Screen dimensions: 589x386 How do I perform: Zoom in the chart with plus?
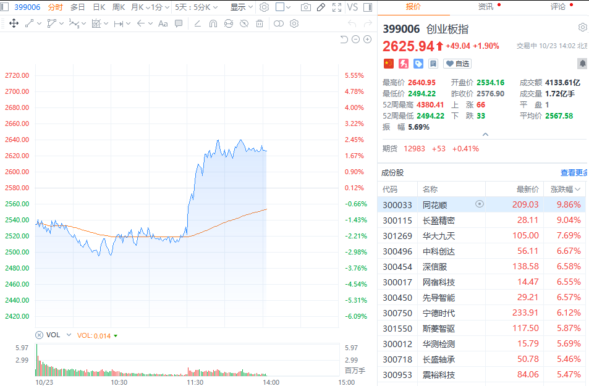coord(368,39)
